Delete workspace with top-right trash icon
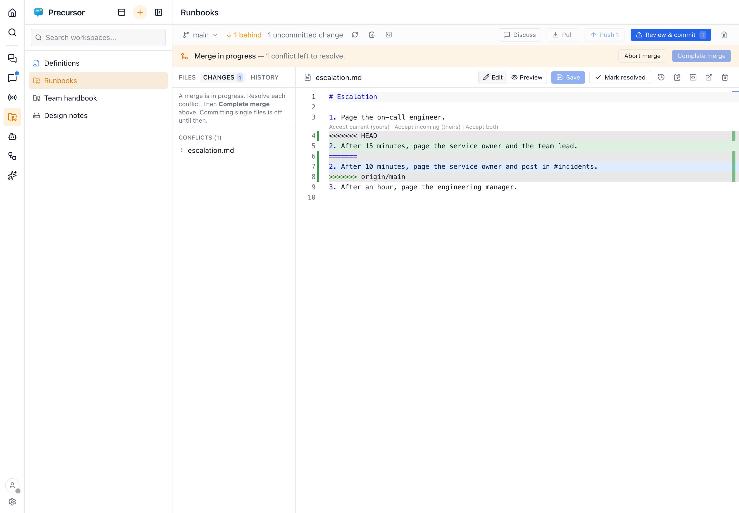The image size is (739, 513). 724,35
